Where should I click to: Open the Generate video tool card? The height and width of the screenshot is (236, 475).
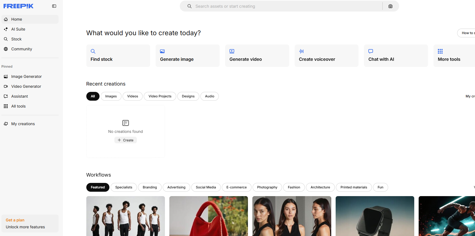[x=257, y=56]
